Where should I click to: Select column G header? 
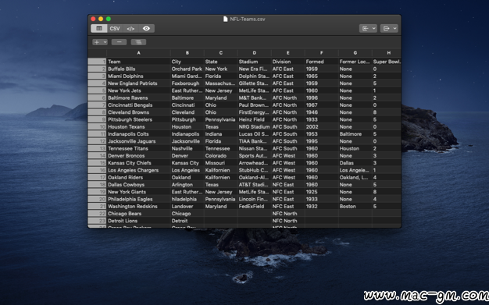[x=355, y=53]
